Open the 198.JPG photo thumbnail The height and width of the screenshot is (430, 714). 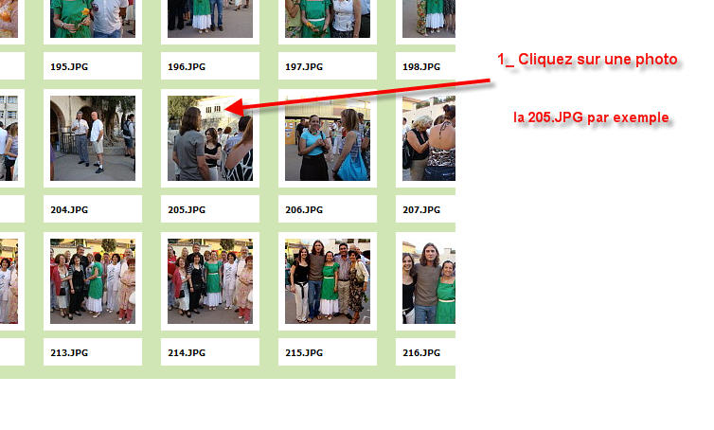click(429, 19)
